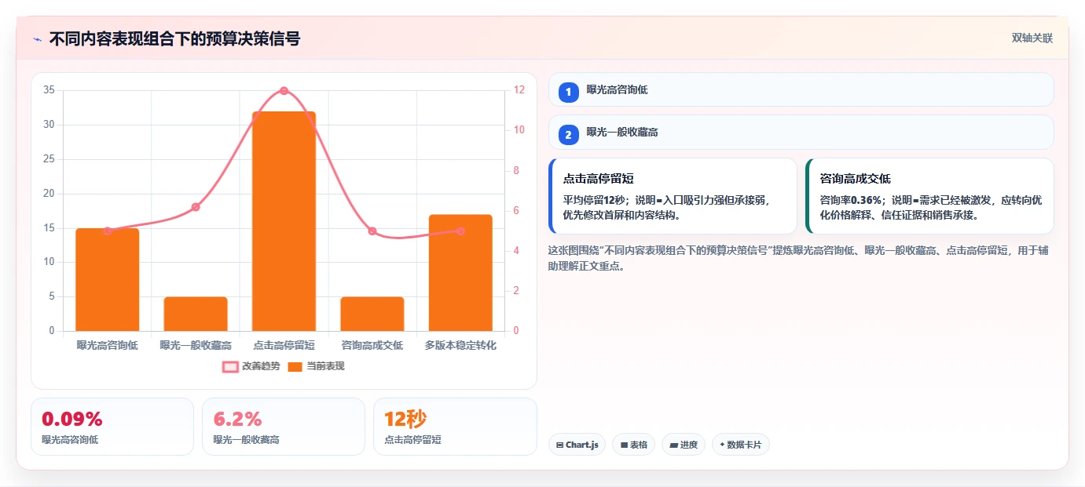Click the 曝光一般收藏高 orange bar
This screenshot has width=1085, height=487.
pyautogui.click(x=196, y=314)
